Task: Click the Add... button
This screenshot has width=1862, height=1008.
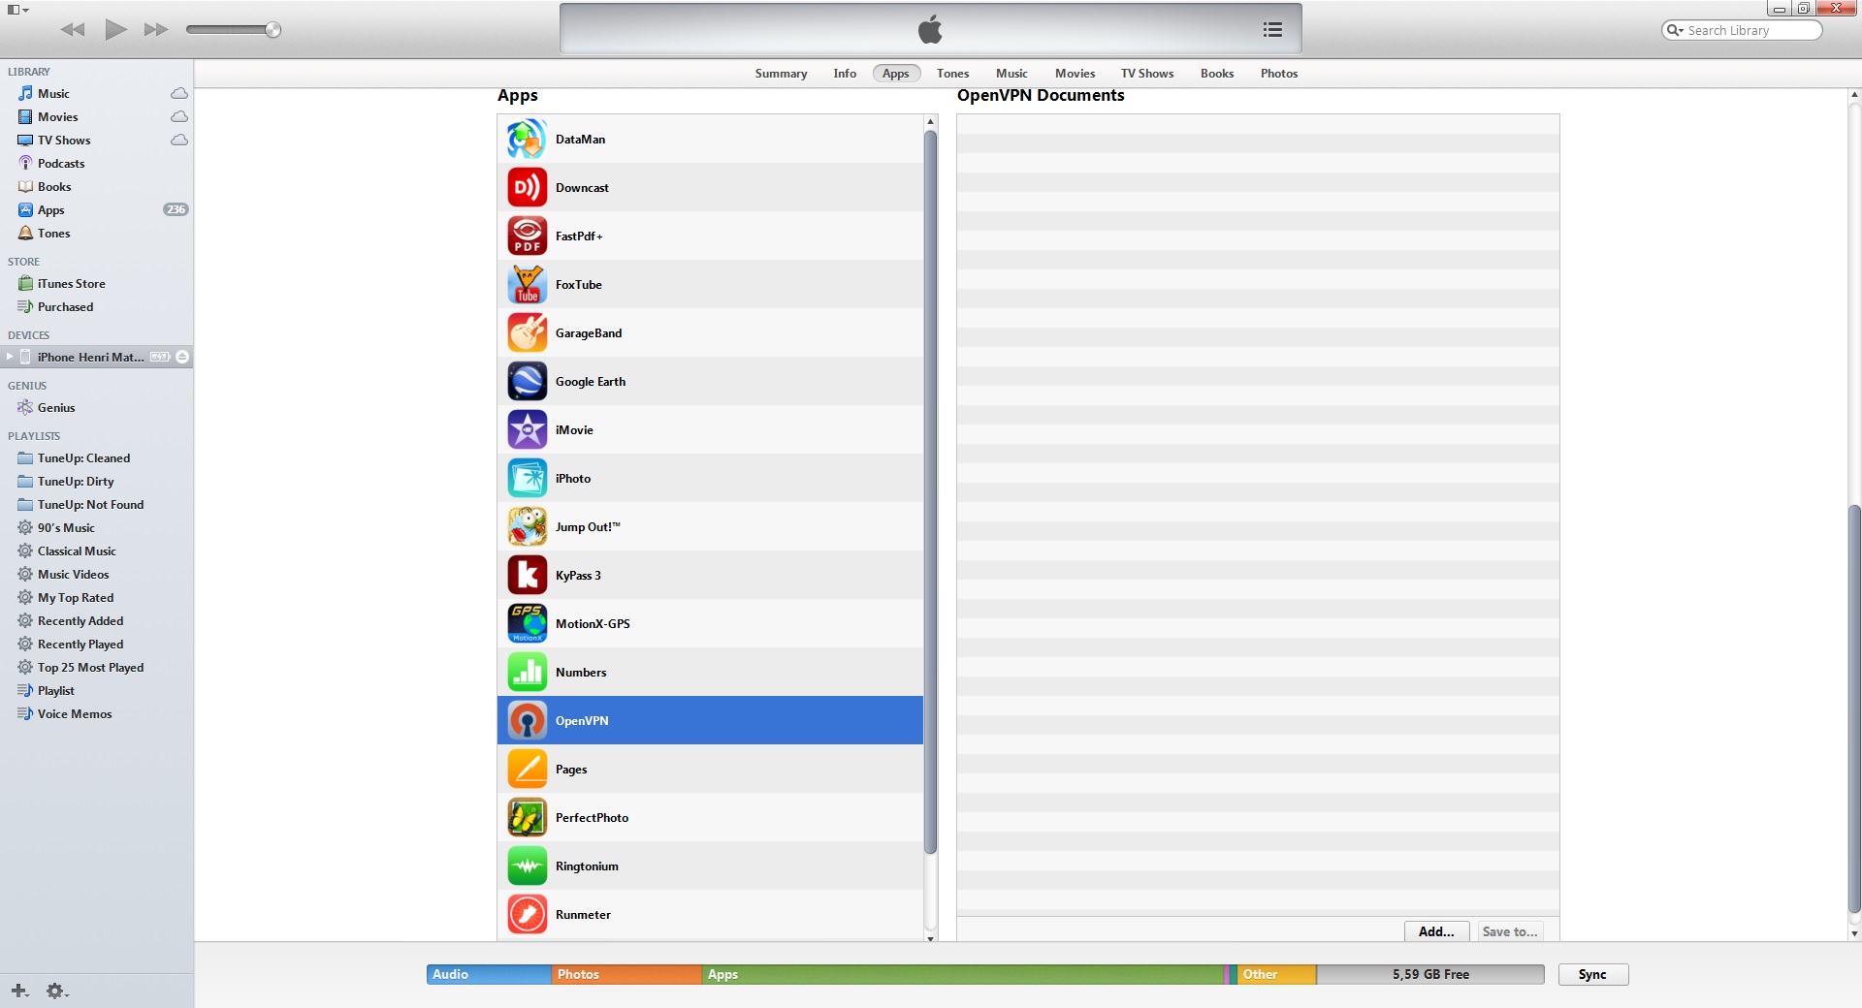Action: (x=1435, y=931)
